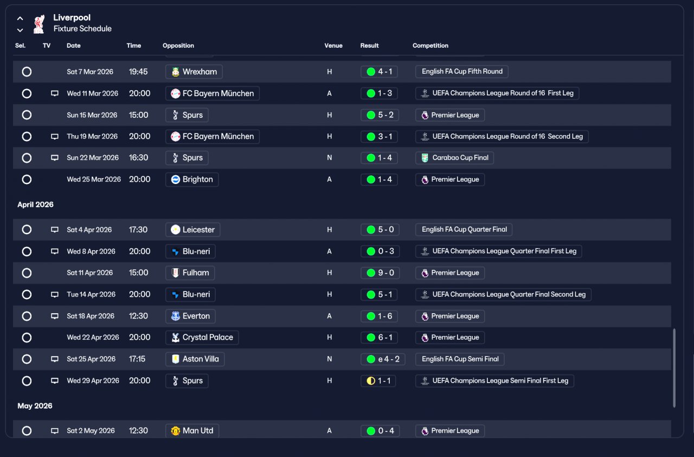Select the Leicester fixture radio button

point(27,230)
